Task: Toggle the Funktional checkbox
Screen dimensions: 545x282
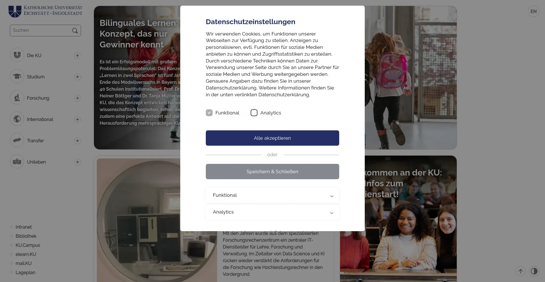Action: pos(209,113)
